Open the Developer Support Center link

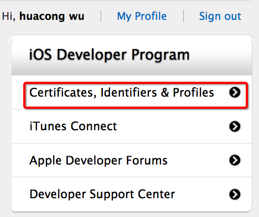coord(102,194)
